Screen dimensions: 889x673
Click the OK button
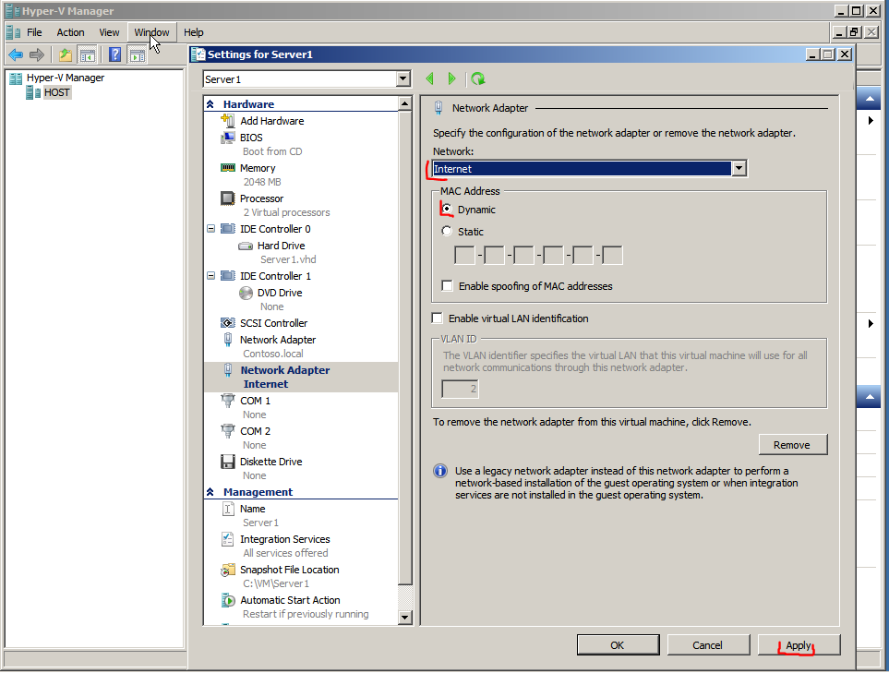[x=618, y=645]
